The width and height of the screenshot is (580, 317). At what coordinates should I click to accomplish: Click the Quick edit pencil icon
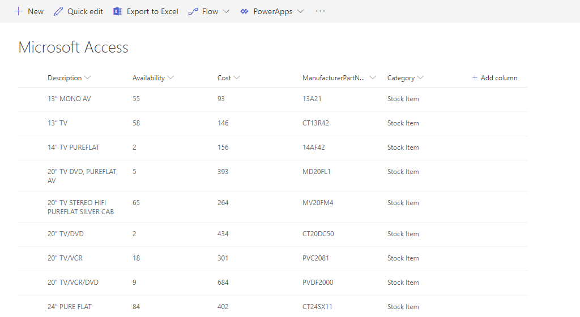(x=58, y=11)
